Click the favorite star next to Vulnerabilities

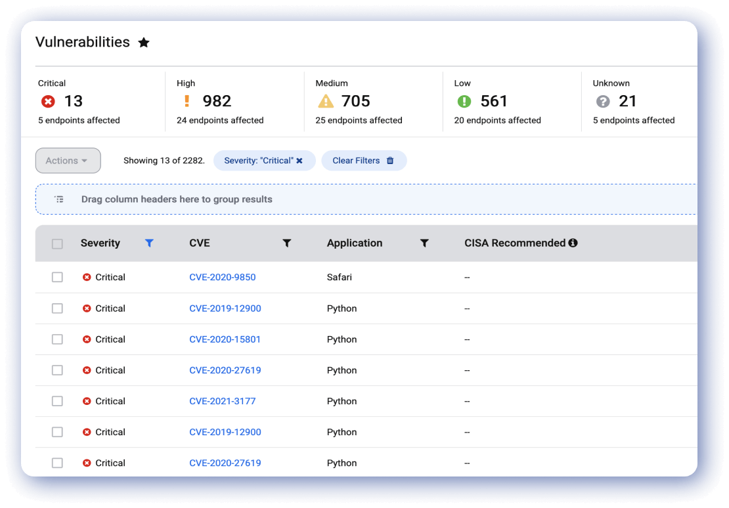click(x=144, y=43)
